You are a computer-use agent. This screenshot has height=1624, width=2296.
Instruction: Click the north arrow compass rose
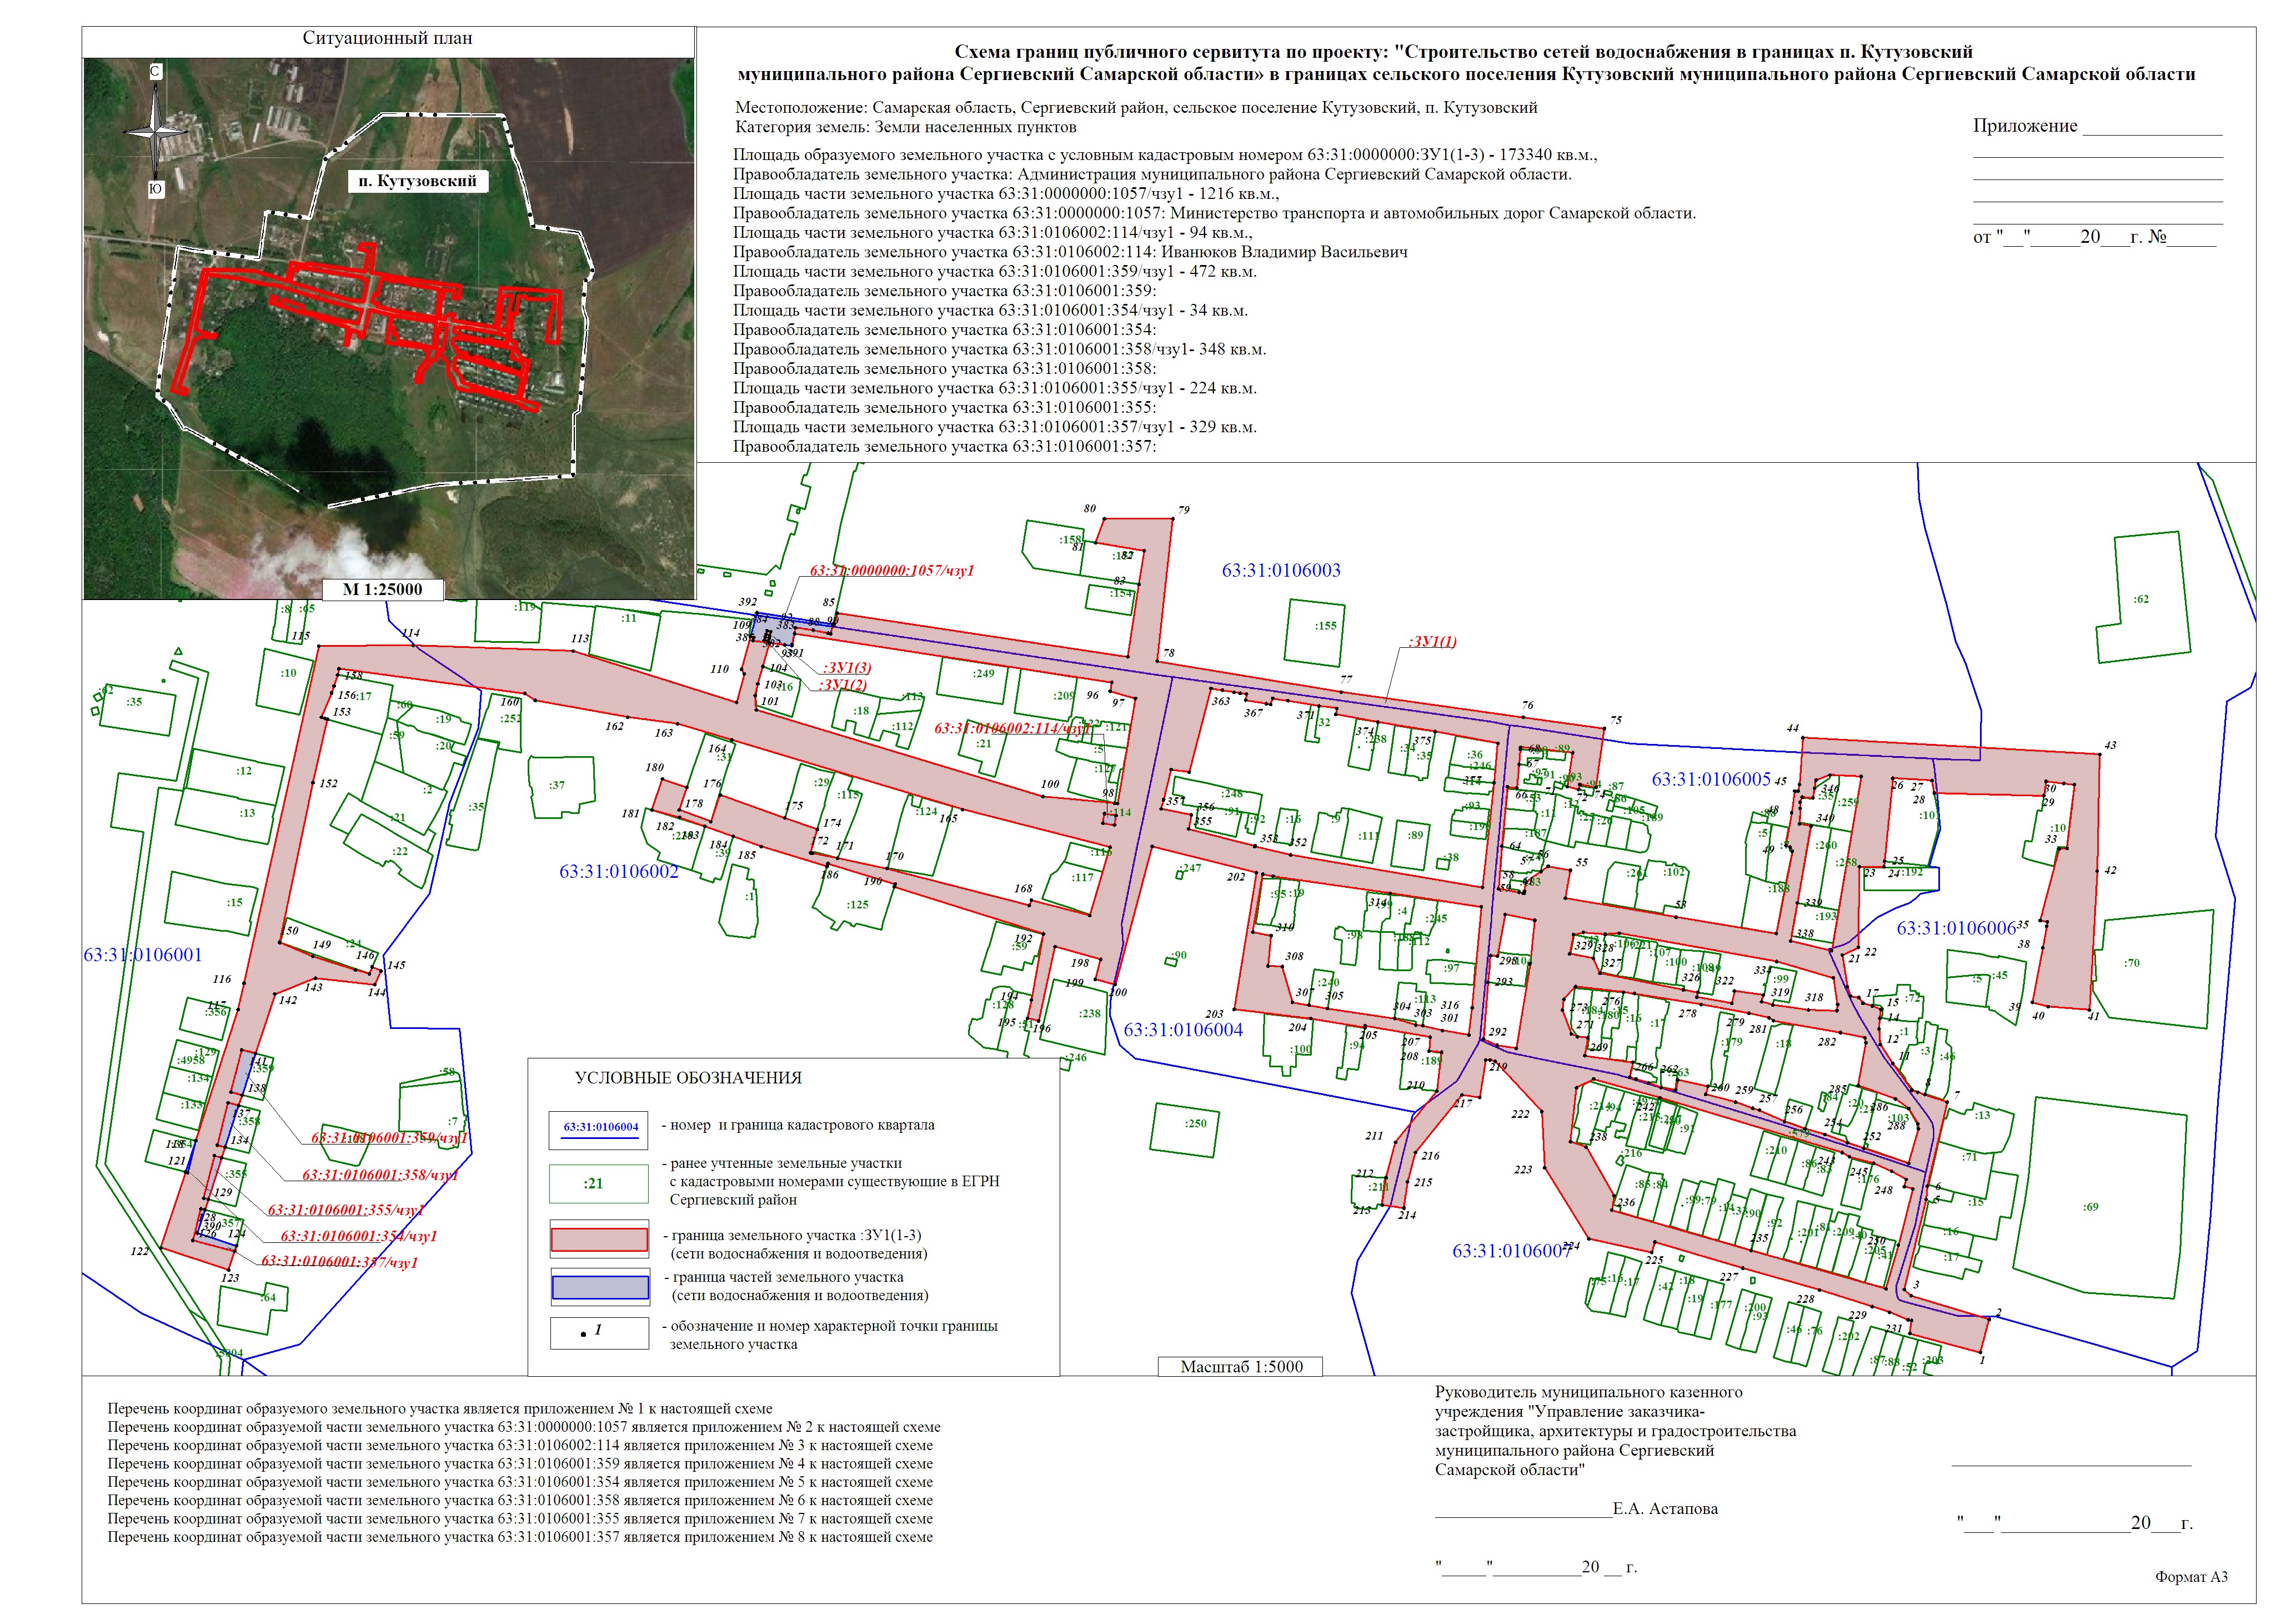pyautogui.click(x=156, y=131)
